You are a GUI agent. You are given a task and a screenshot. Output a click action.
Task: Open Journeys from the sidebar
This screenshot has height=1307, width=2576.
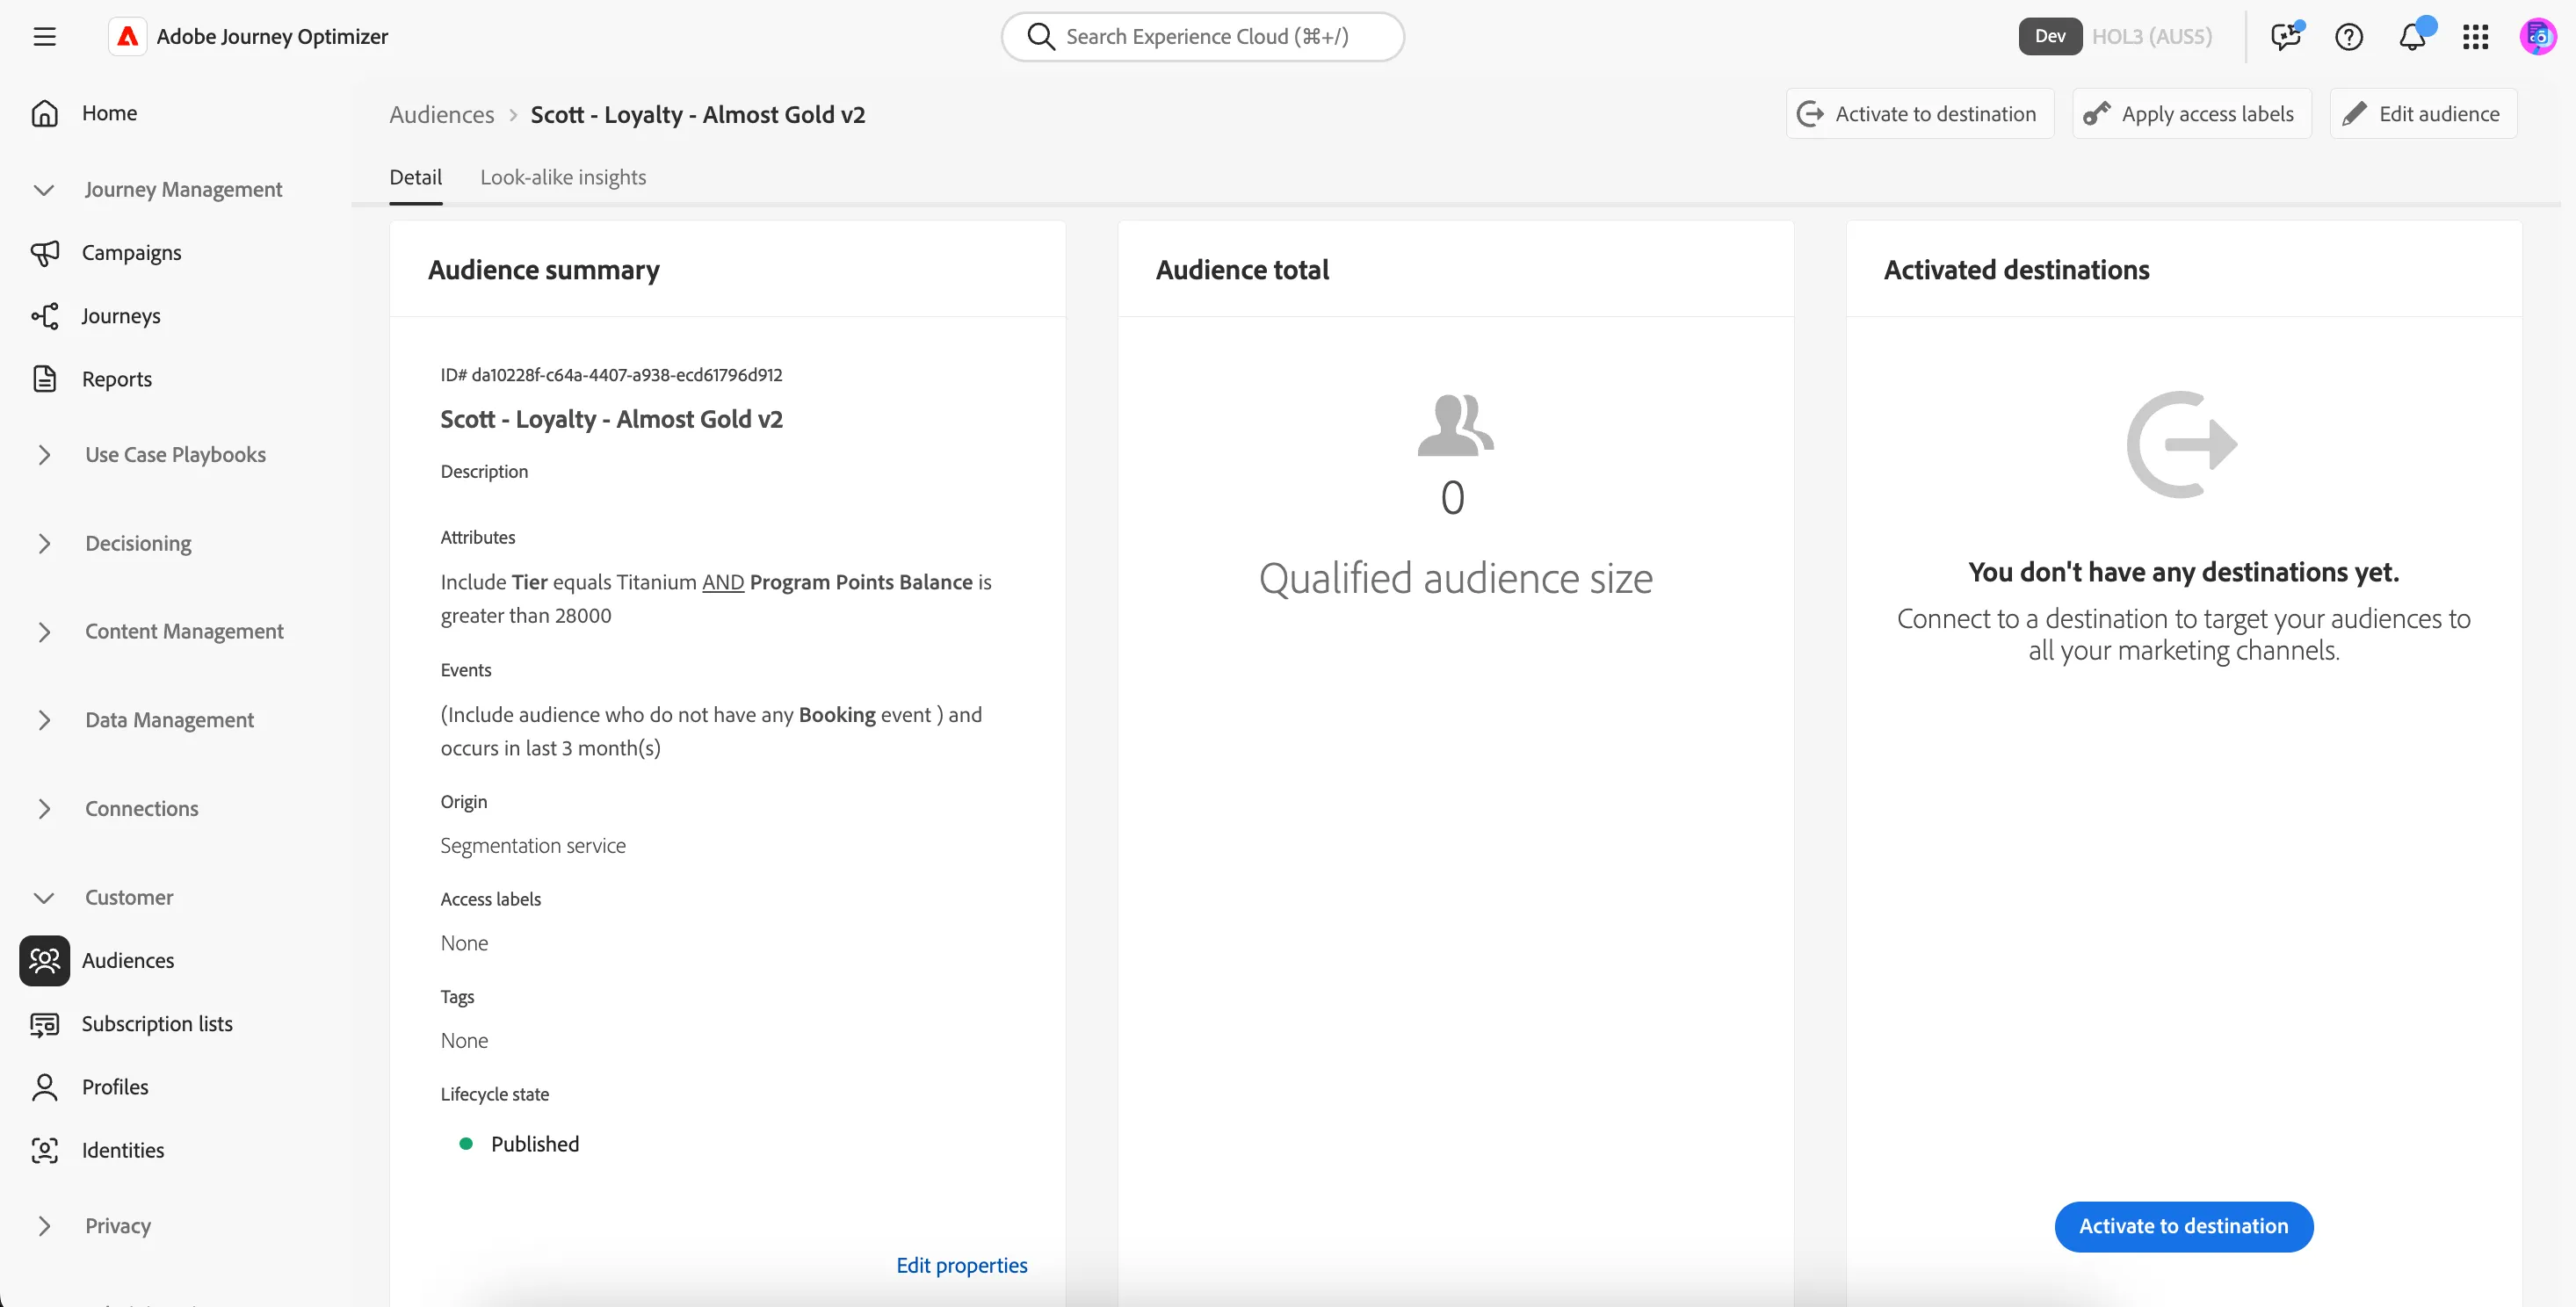point(120,316)
